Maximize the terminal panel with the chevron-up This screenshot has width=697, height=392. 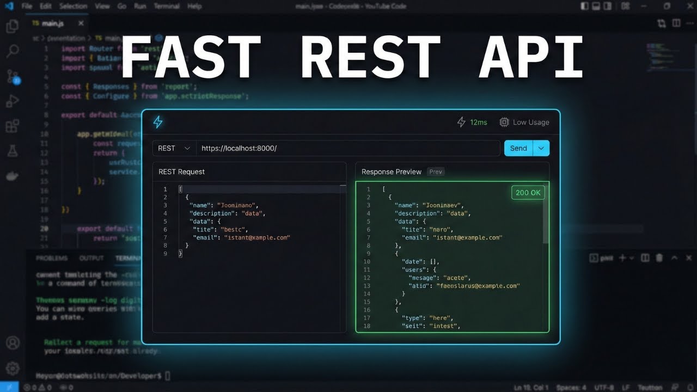(x=674, y=258)
